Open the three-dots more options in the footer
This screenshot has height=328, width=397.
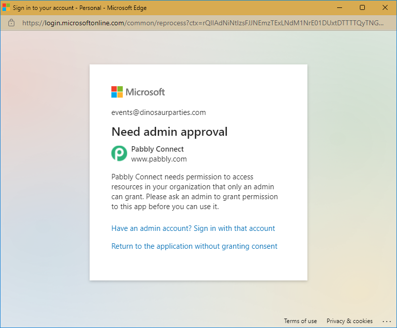(387, 321)
